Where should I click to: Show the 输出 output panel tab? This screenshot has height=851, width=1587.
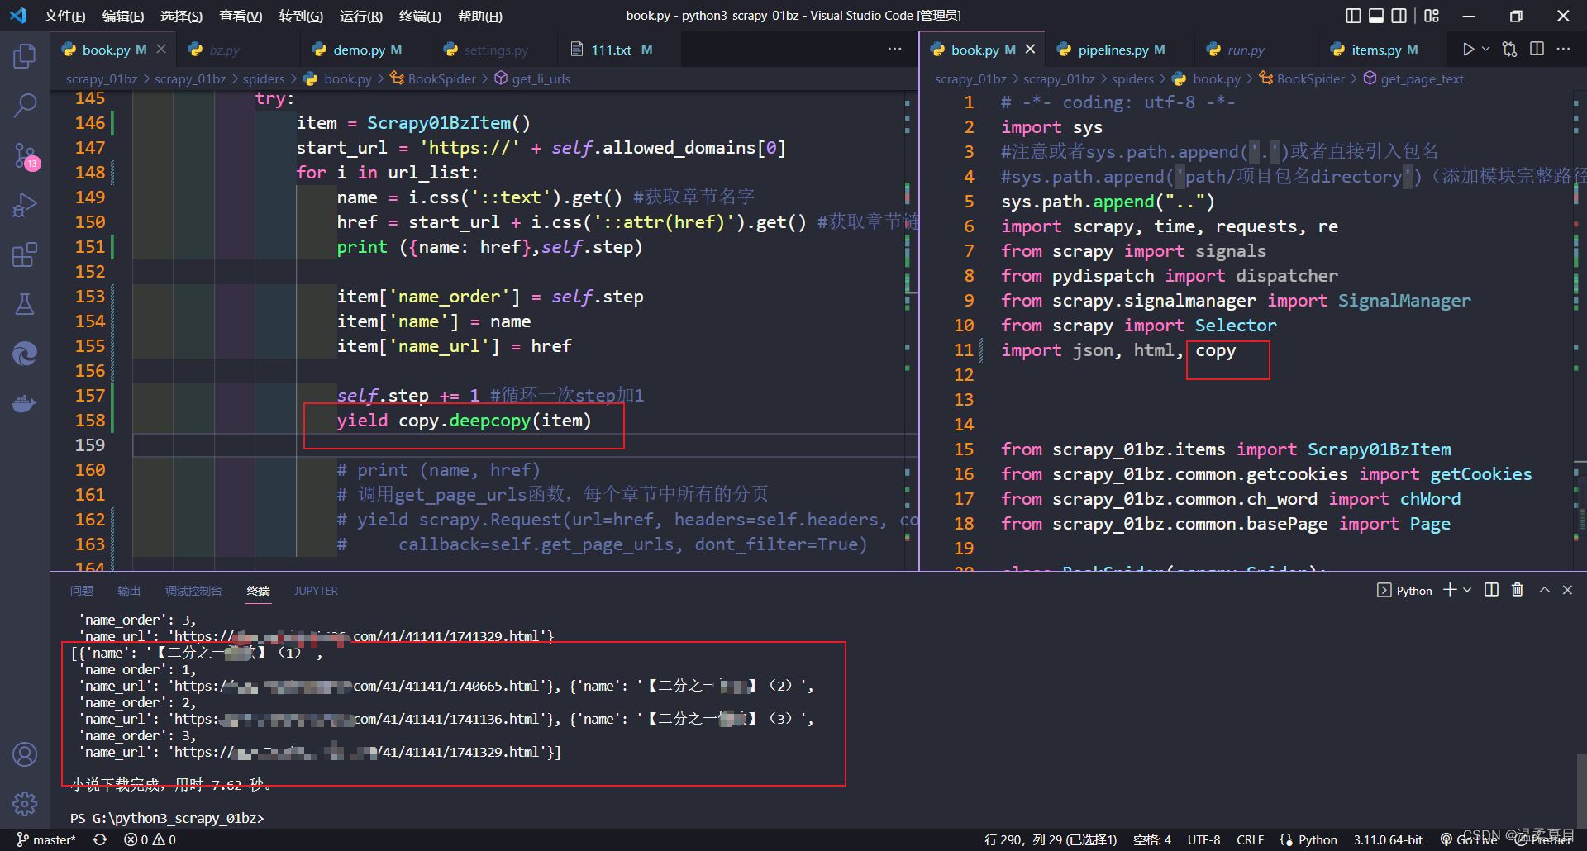[x=129, y=591]
